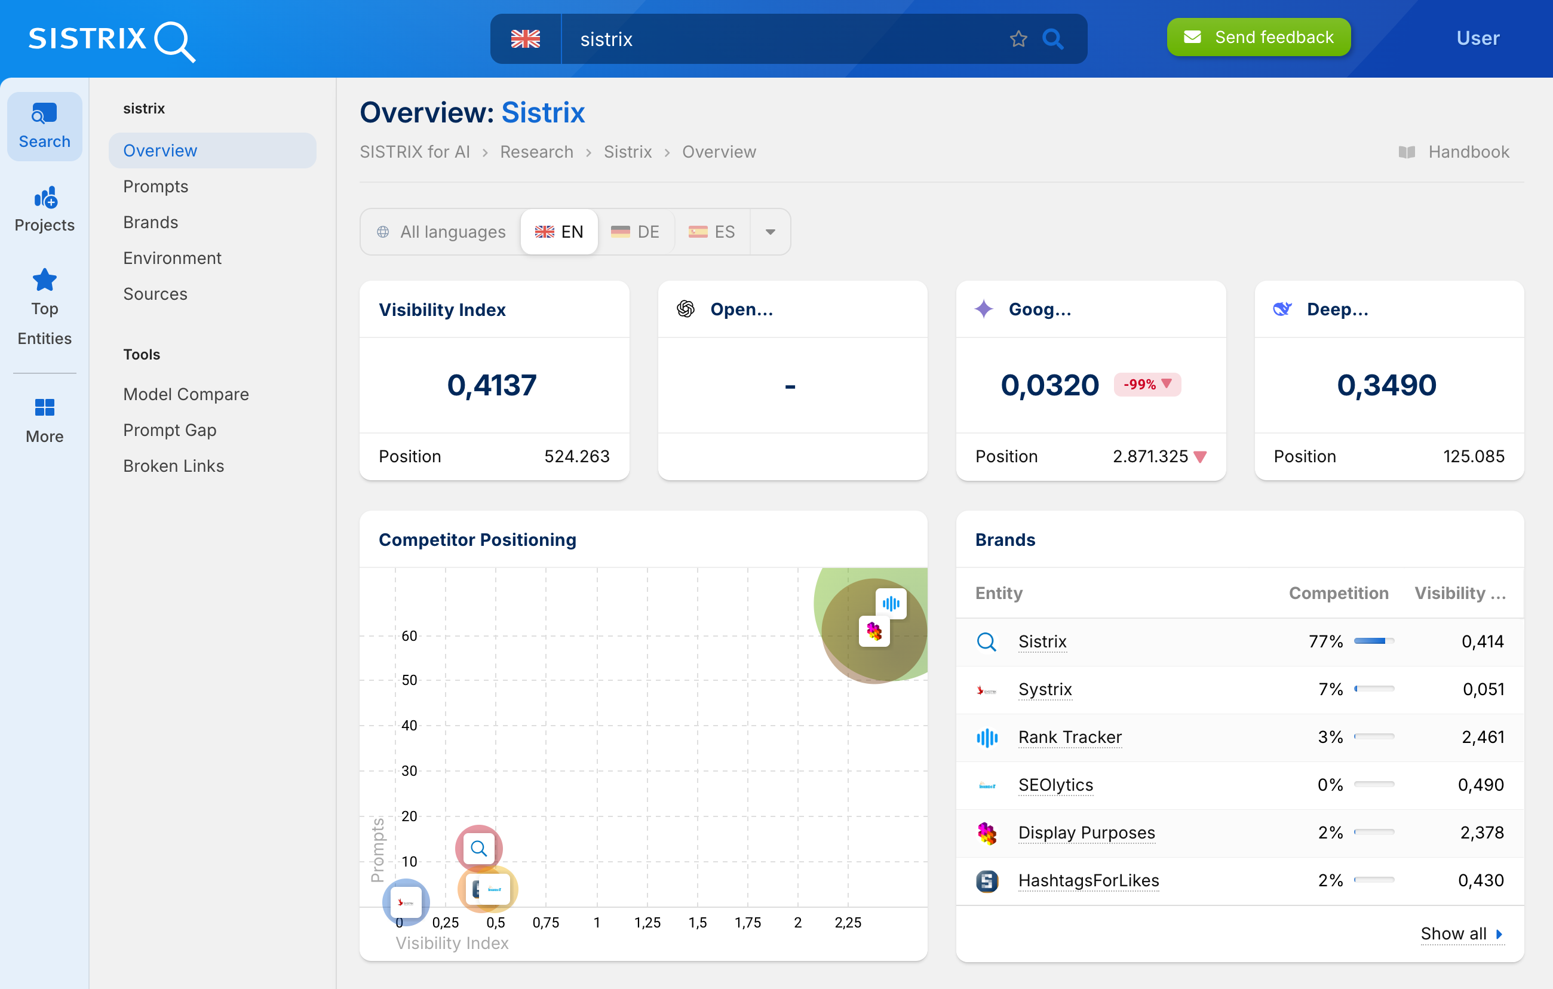Click the Sistrix bubble in Competitor Positioning chart
This screenshot has height=989, width=1553.
pyautogui.click(x=478, y=849)
